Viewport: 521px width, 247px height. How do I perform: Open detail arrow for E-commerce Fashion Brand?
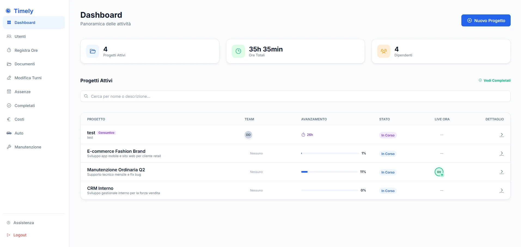[502, 153]
